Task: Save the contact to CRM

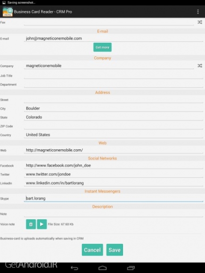Action: (x=115, y=250)
